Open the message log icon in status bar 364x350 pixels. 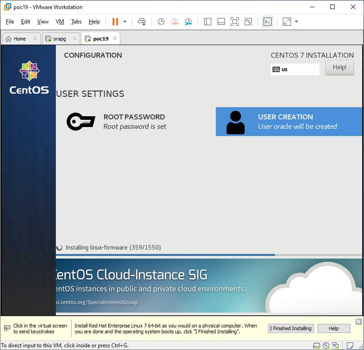pyautogui.click(x=350, y=345)
